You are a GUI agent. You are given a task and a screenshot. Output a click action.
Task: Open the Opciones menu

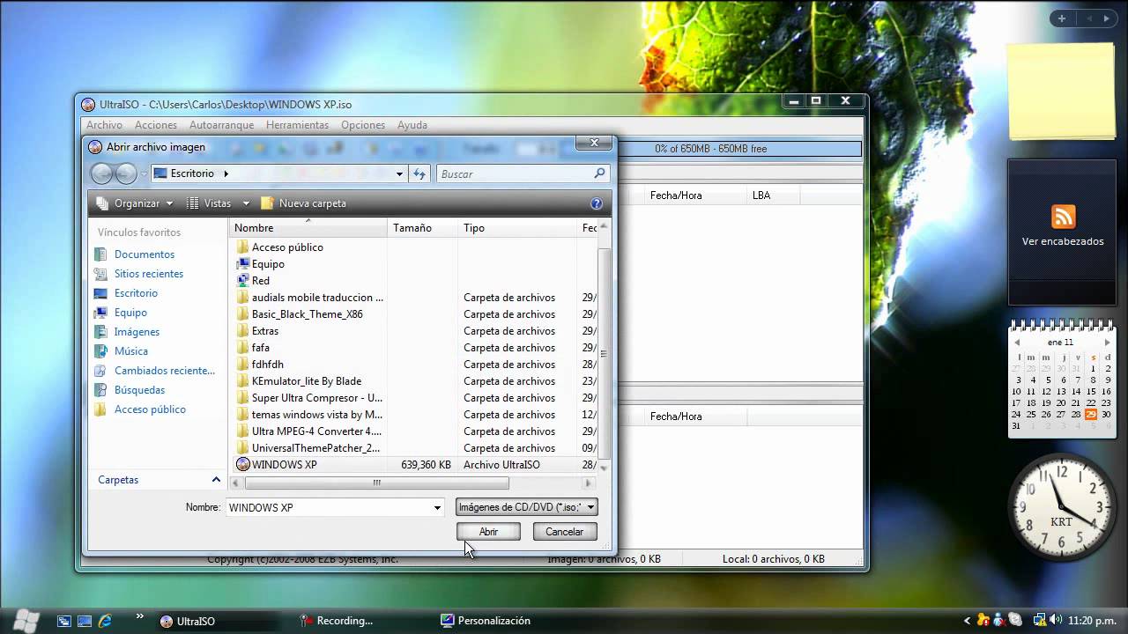tap(363, 125)
